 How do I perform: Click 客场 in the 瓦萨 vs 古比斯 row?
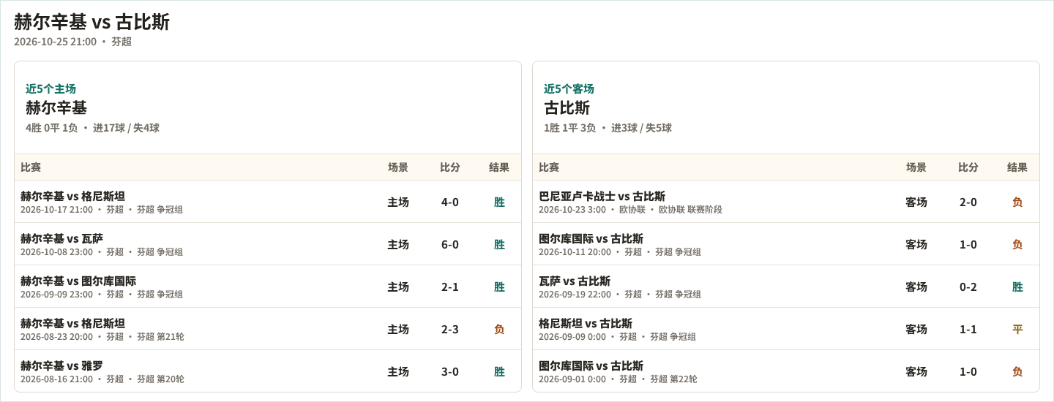(916, 287)
